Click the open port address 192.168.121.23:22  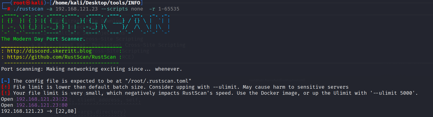coord(42,99)
